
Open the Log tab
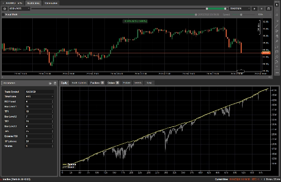coord(149,83)
